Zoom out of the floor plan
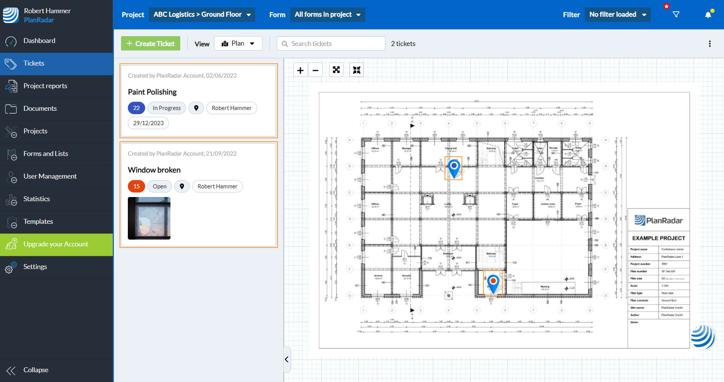This screenshot has height=382, width=724. (x=316, y=70)
